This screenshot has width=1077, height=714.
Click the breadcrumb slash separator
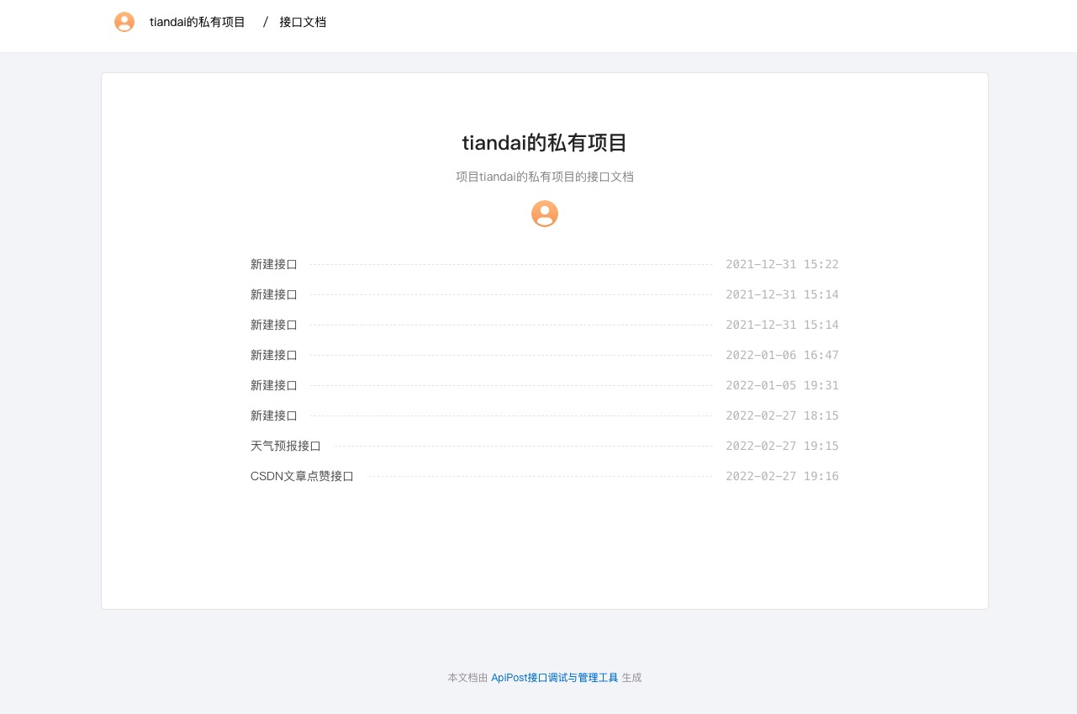click(x=265, y=22)
